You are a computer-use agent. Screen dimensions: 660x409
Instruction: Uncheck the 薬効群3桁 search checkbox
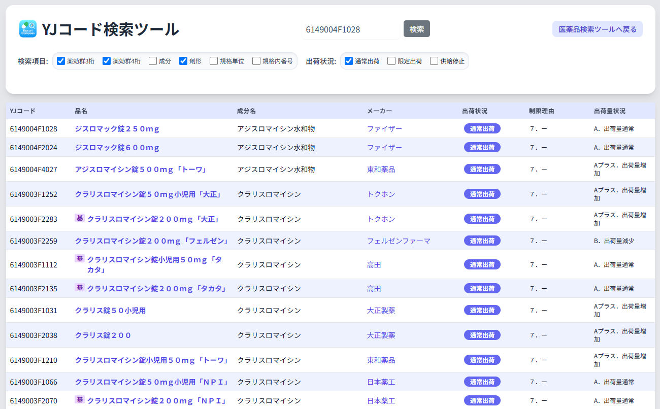click(61, 60)
